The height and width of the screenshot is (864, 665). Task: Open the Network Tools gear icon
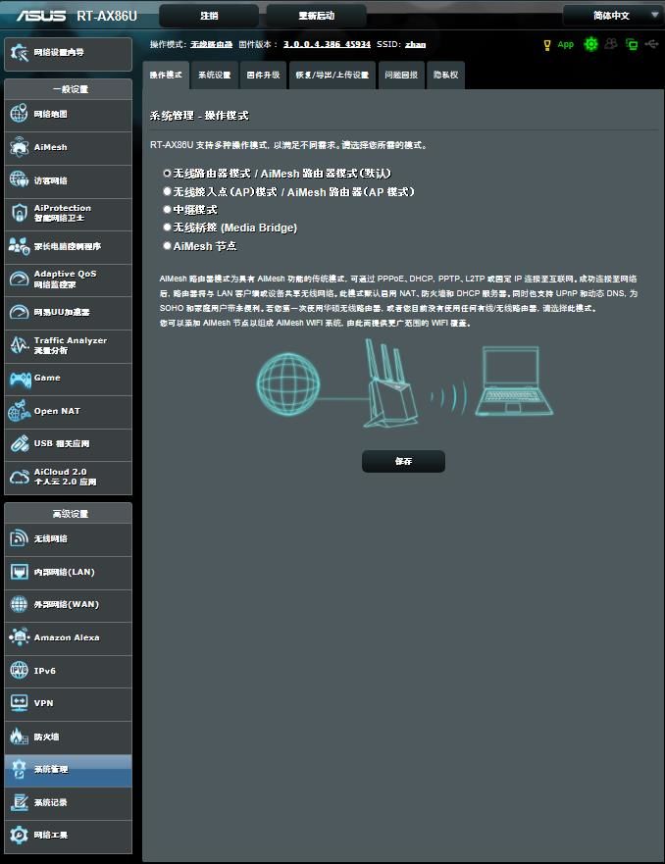coord(20,835)
